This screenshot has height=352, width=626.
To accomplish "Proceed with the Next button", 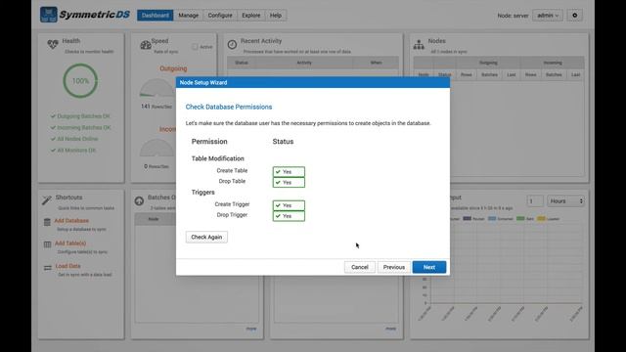I will [429, 267].
